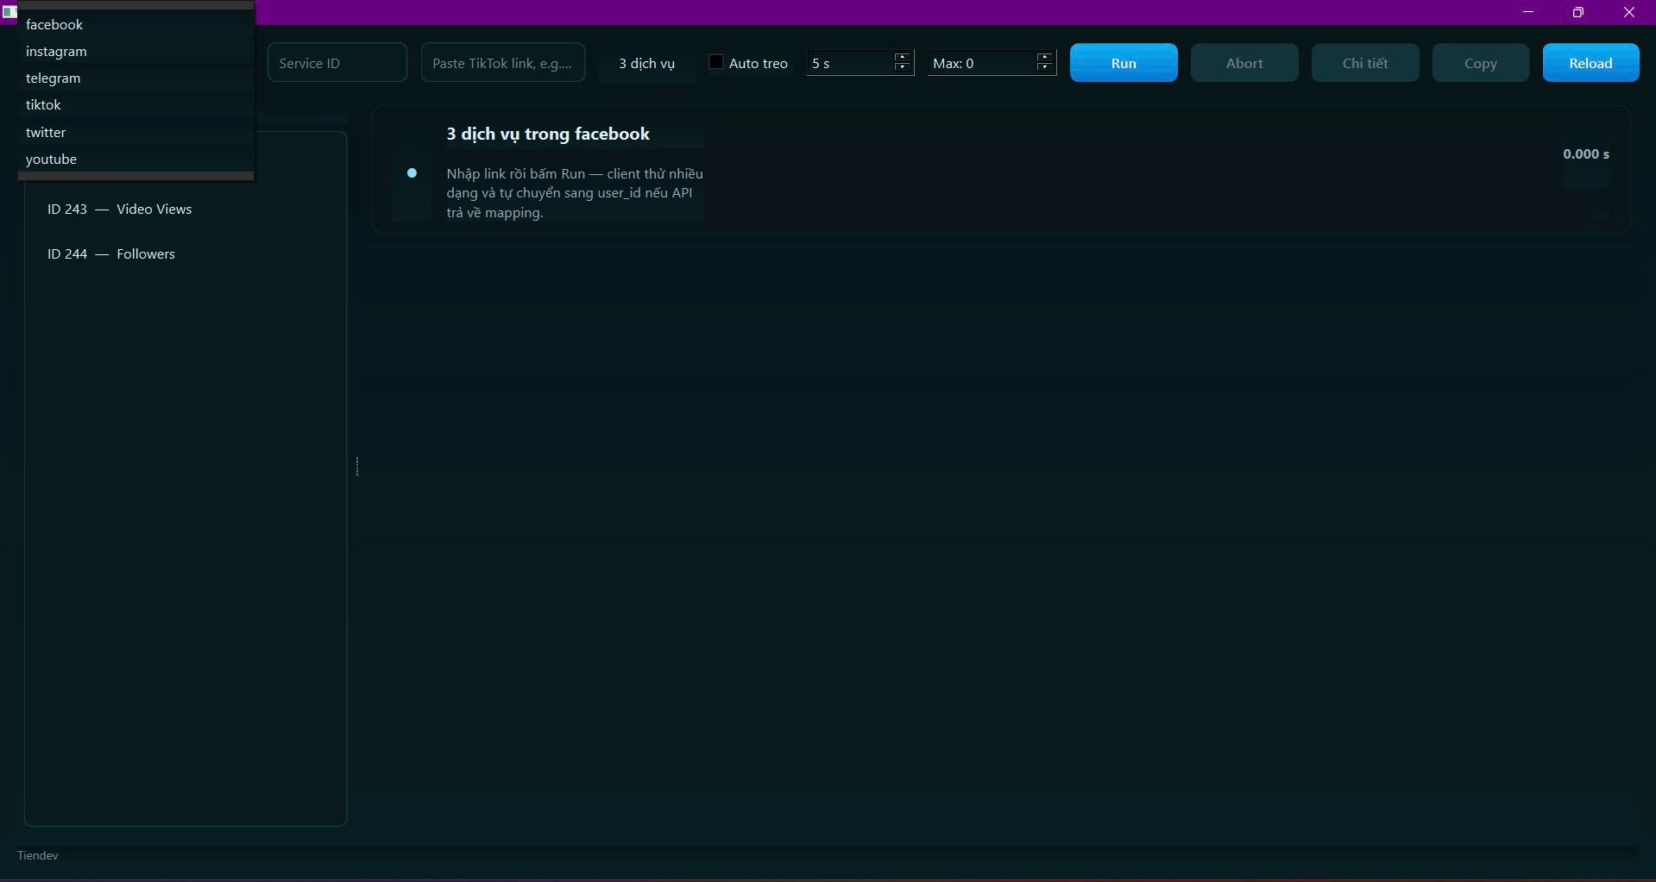Open Chi tiết details
Screen dimensions: 1656x882
tap(1364, 63)
